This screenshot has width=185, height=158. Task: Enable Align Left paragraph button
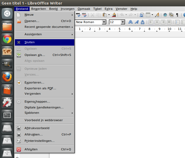(x=151, y=22)
